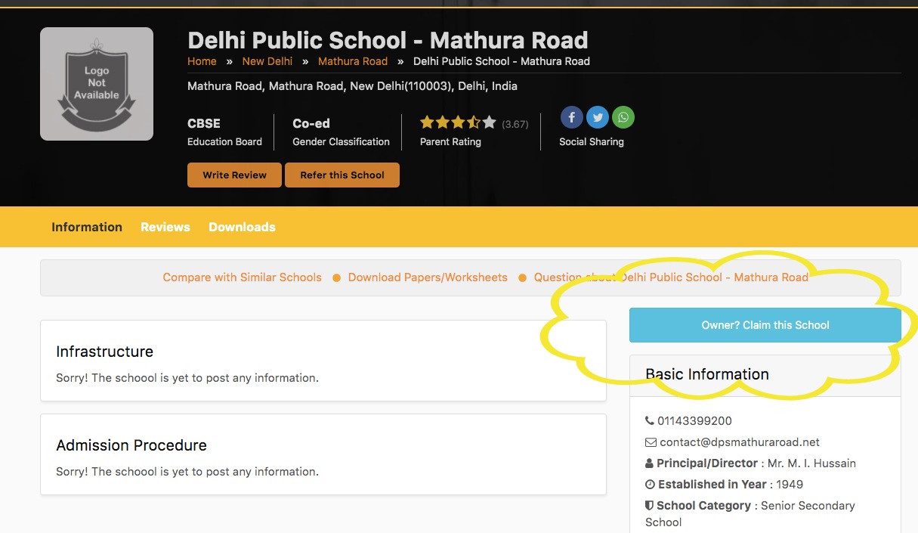Click the email contact@dpsmathuraroad.net
Viewport: 918px width, 533px height.
pos(740,442)
